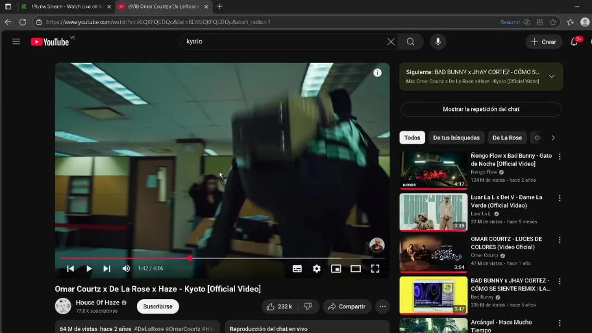The height and width of the screenshot is (333, 592).
Task: Open options for Luces de Colores video
Action: pos(560,240)
